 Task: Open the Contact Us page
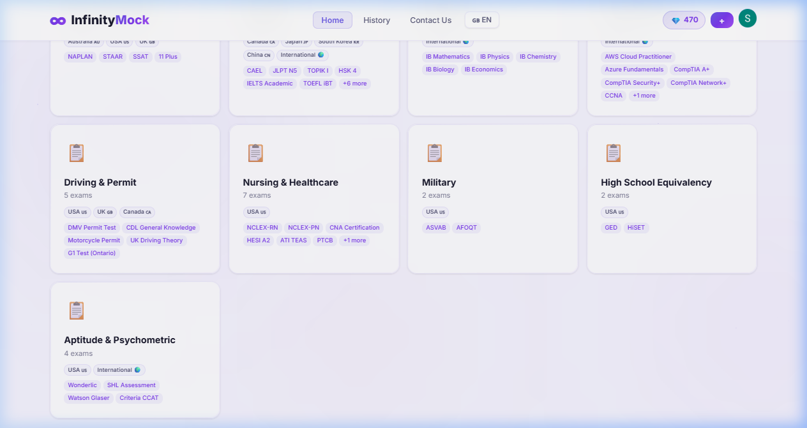(430, 20)
